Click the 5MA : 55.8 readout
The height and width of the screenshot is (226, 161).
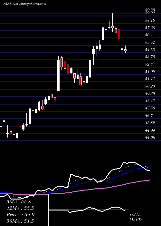coord(19,202)
